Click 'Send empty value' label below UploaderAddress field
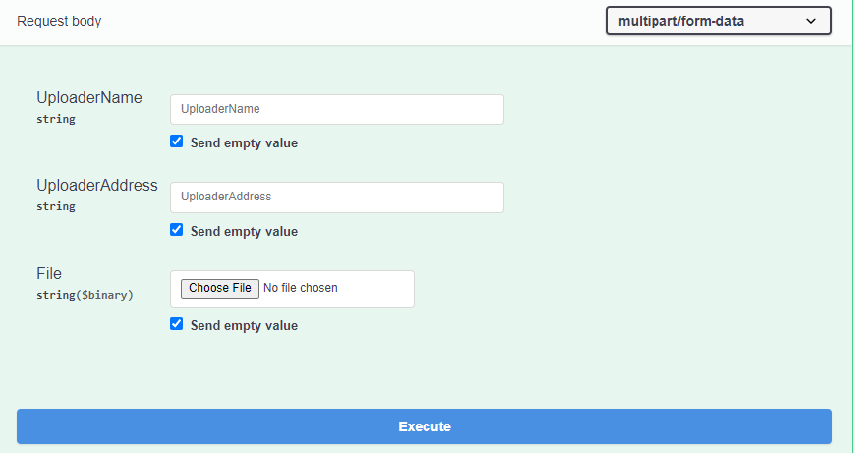 tap(244, 231)
